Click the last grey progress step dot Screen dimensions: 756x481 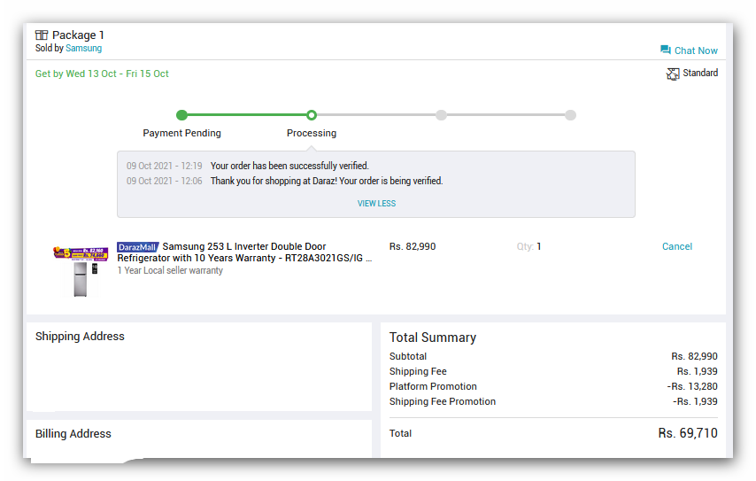[x=570, y=115]
